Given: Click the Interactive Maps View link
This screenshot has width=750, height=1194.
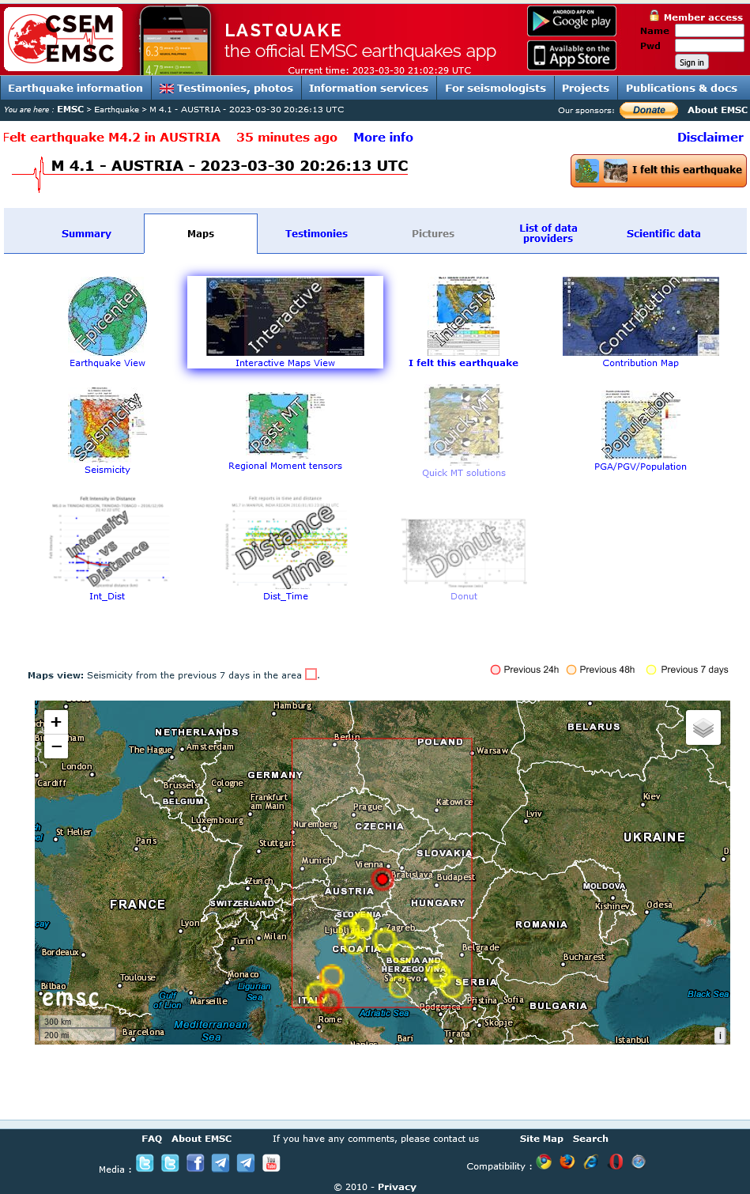Looking at the screenshot, I should [x=285, y=363].
